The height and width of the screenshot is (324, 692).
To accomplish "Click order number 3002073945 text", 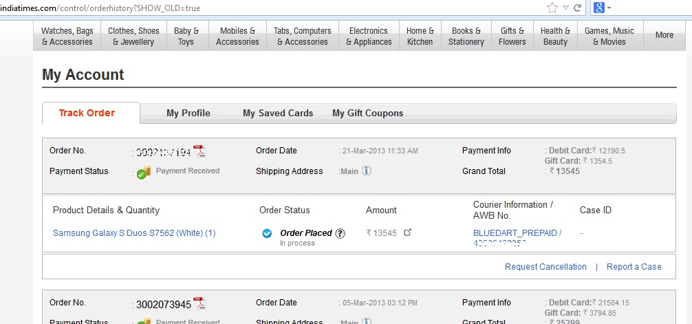I will (164, 305).
